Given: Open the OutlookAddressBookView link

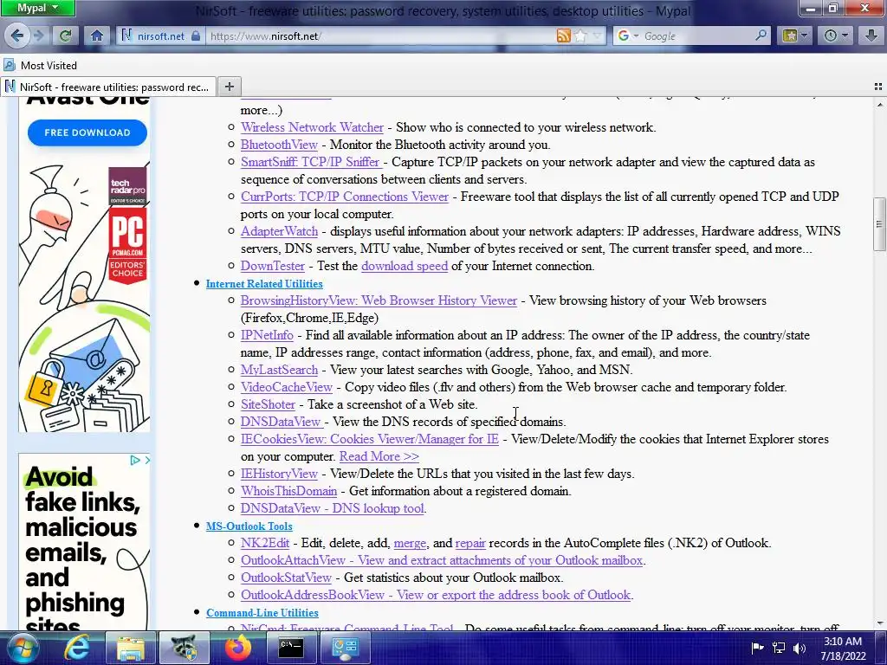Looking at the screenshot, I should pyautogui.click(x=436, y=595).
